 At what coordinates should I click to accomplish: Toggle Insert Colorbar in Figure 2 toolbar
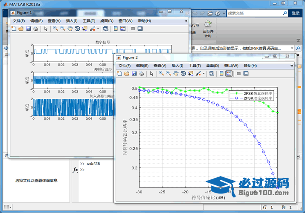coord(221,74)
